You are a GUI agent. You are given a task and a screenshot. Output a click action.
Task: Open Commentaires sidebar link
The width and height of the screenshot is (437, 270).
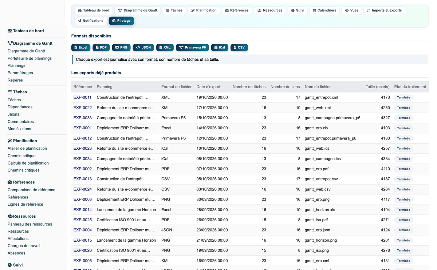[21, 122]
